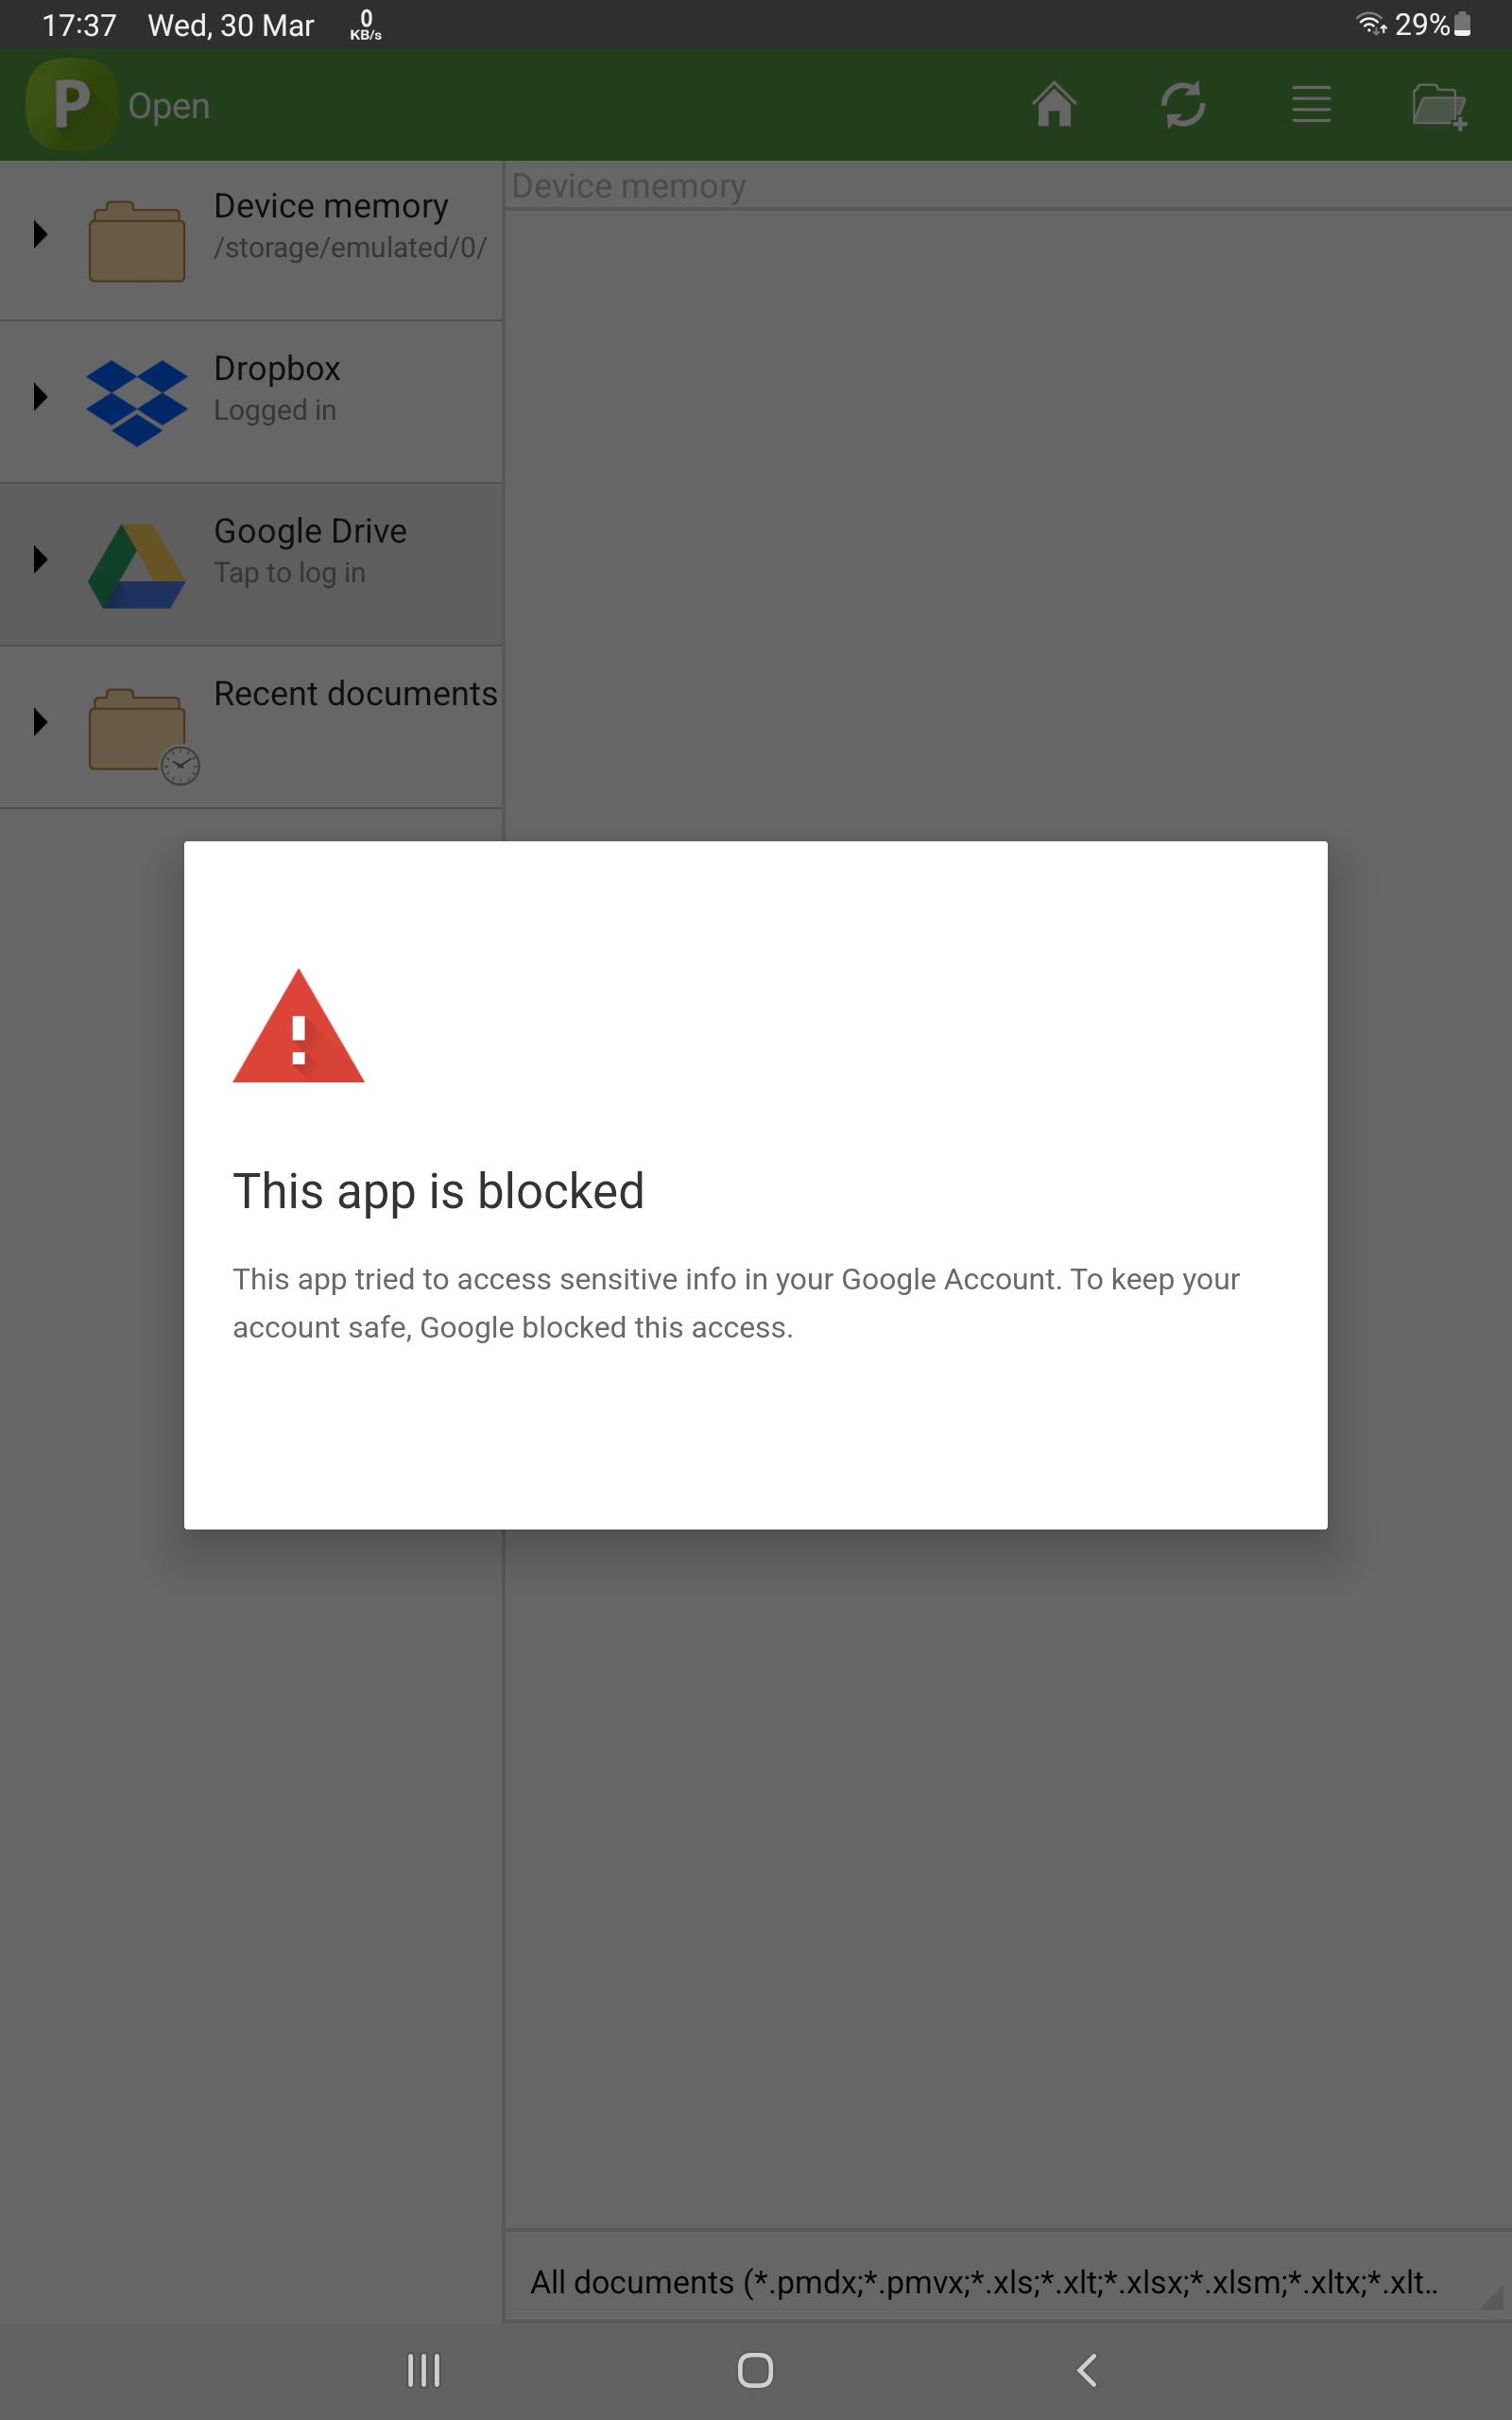Open the Android recent apps button
Viewport: 1512px width, 2420px height.
tap(423, 2370)
